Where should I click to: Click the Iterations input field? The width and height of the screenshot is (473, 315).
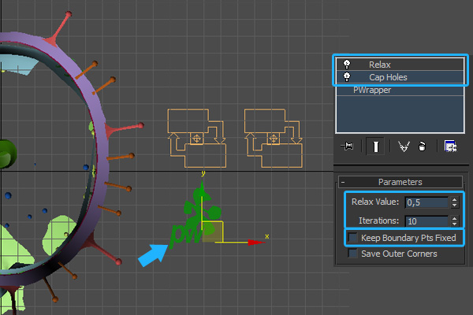tap(426, 221)
